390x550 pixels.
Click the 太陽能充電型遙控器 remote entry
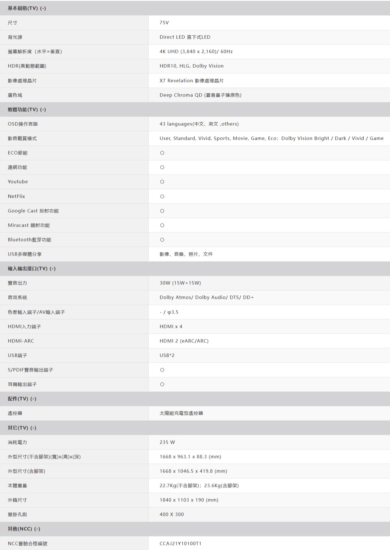point(181,413)
